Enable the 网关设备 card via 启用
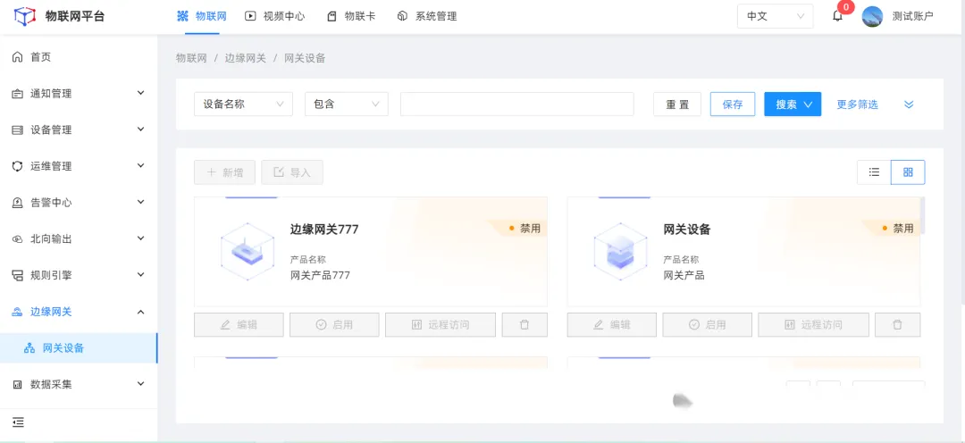 (x=707, y=325)
